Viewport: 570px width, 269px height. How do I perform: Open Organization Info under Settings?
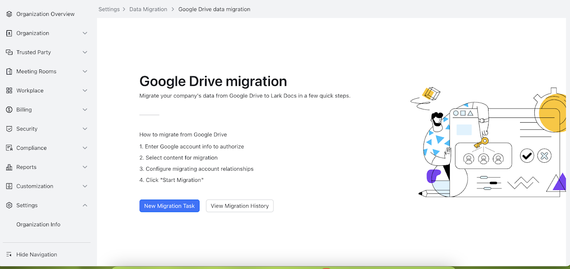[38, 225]
